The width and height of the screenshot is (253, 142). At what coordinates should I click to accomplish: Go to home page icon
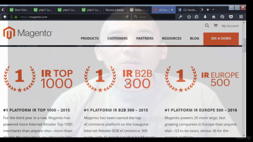pos(213,17)
